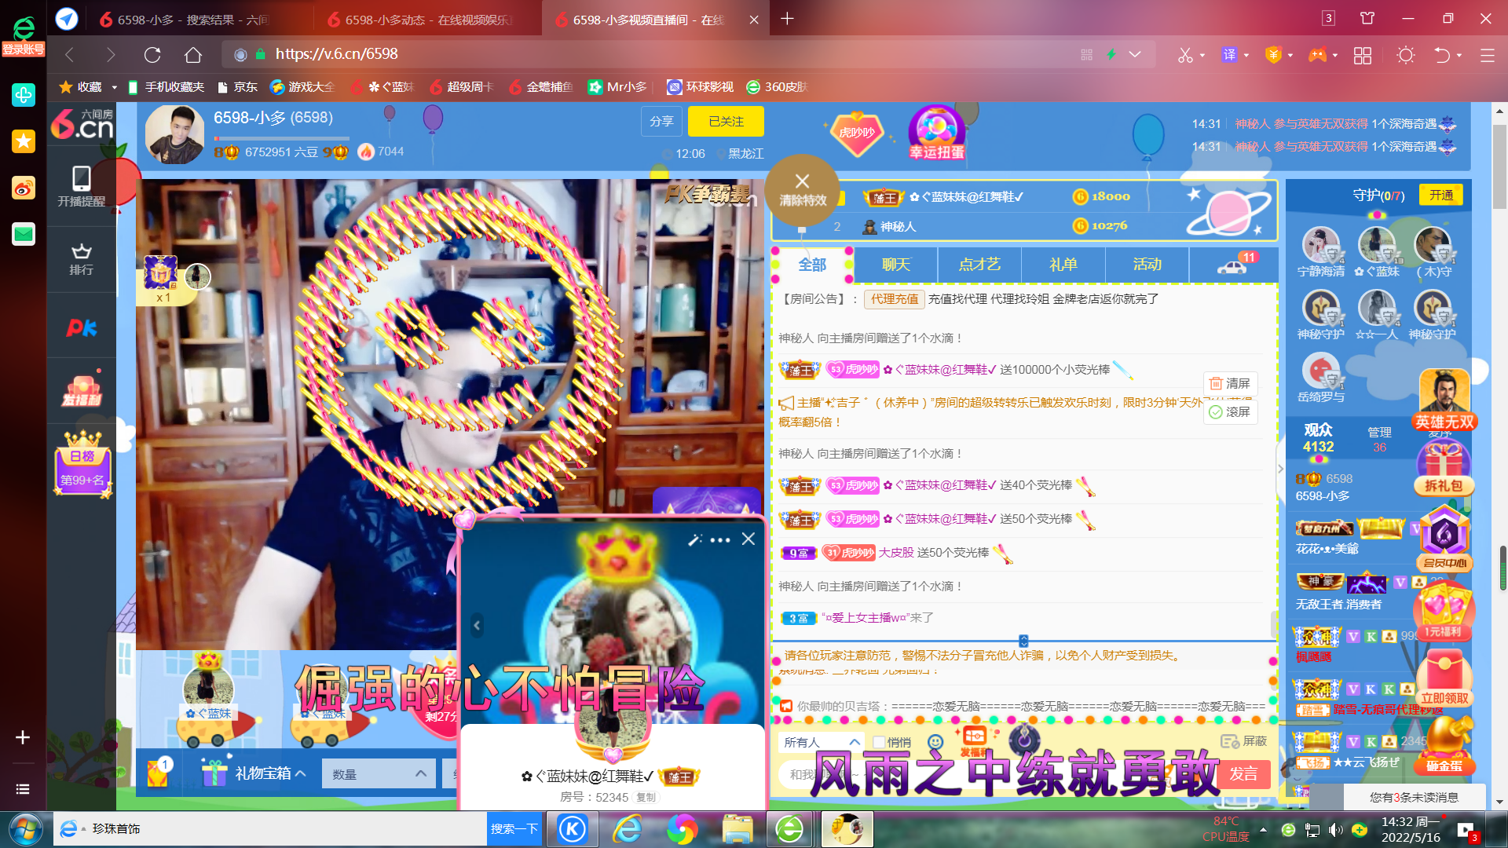Expand the 所有人 recipient dropdown
The image size is (1508, 848).
point(822,742)
